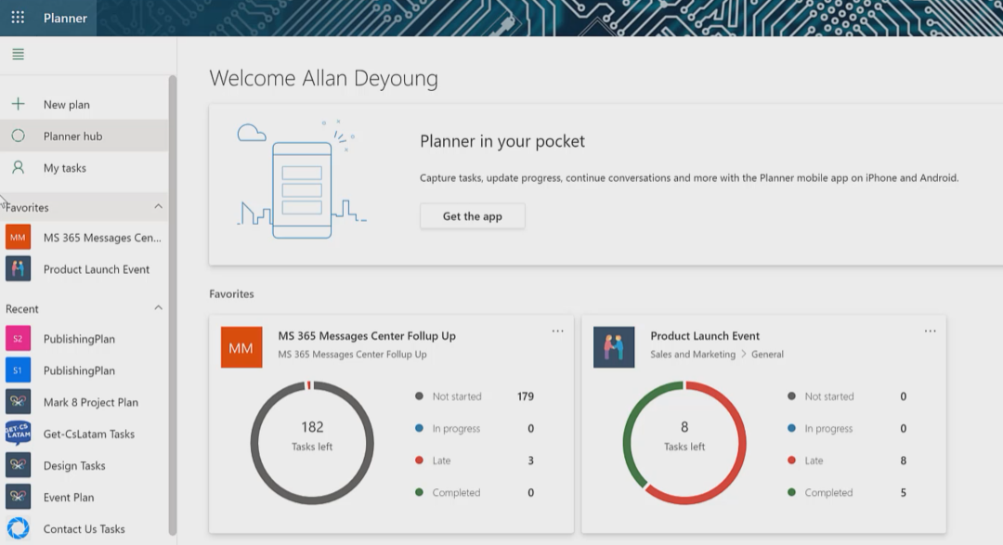Click the General breadcrumb on Product Launch card
This screenshot has width=1003, height=545.
tap(767, 355)
